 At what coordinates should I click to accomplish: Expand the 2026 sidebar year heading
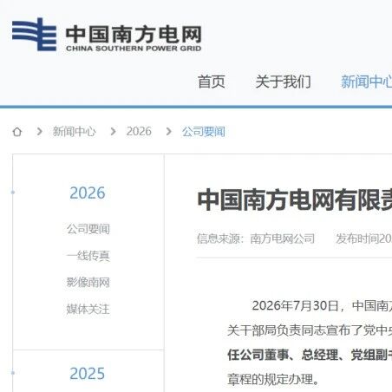click(88, 193)
